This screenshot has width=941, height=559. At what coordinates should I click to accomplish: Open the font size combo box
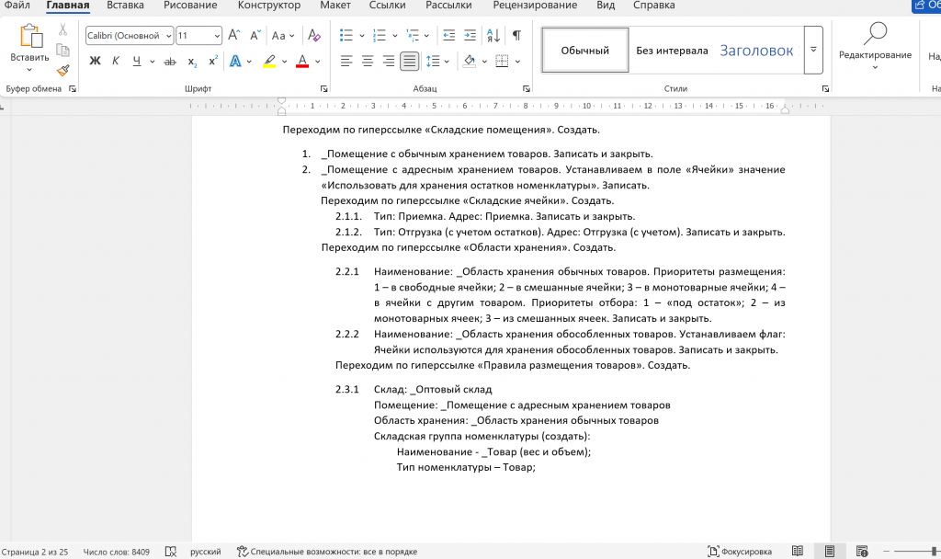click(198, 36)
